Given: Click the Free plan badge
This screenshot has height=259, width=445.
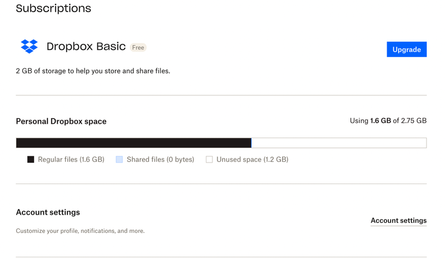Looking at the screenshot, I should click(138, 48).
